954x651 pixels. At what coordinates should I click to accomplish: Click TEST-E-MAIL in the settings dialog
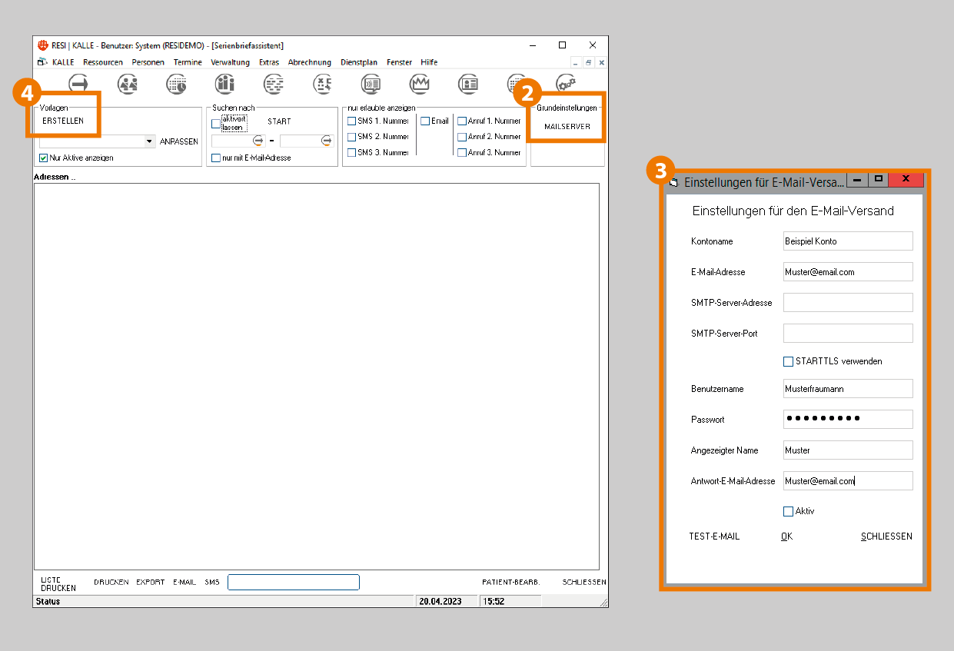pyautogui.click(x=713, y=536)
